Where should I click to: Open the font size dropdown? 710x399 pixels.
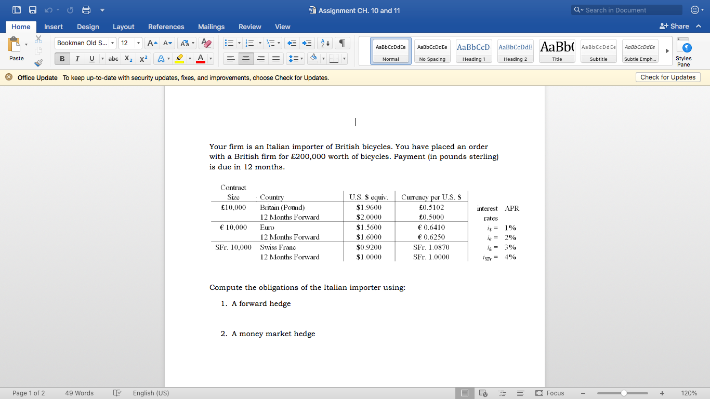point(139,43)
